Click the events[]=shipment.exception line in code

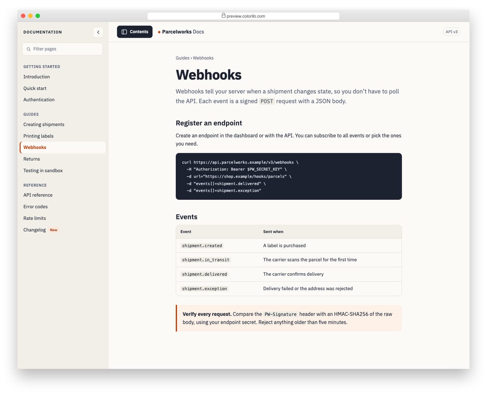tap(224, 191)
